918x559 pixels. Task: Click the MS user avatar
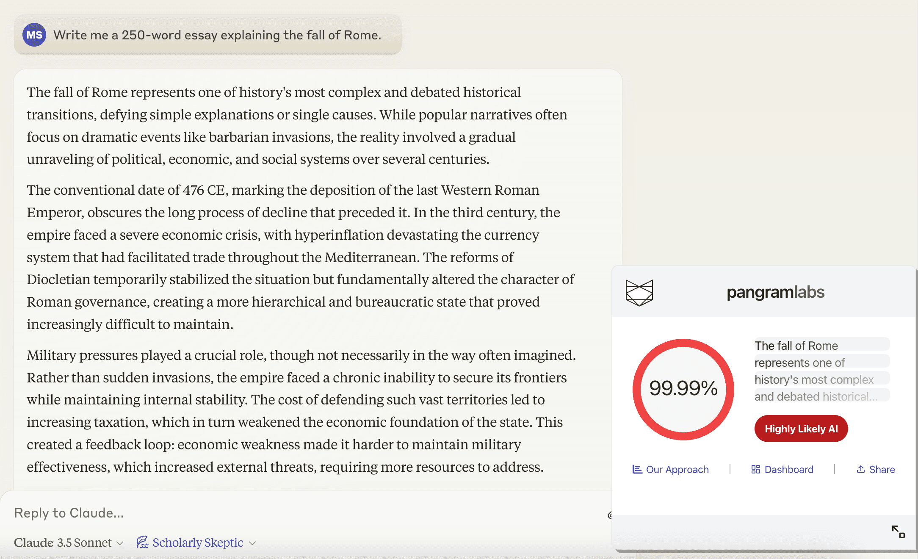[x=34, y=35]
